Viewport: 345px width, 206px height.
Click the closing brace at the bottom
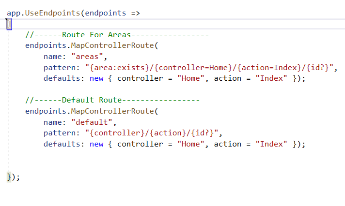point(9,177)
